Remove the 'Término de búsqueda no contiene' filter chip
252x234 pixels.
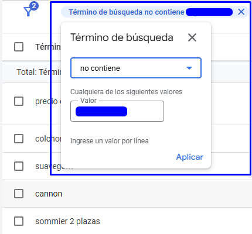[241, 12]
